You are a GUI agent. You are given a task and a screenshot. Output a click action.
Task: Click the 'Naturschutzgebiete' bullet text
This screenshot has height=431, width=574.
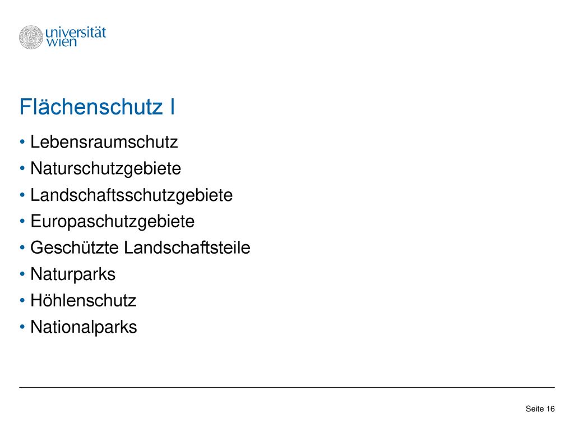coord(106,168)
